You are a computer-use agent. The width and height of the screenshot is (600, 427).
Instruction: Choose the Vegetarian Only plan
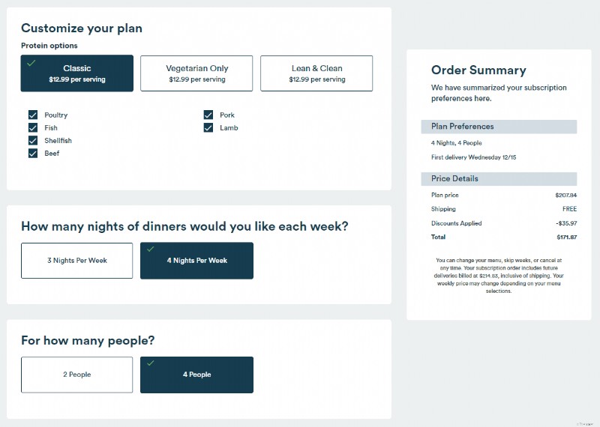point(196,73)
